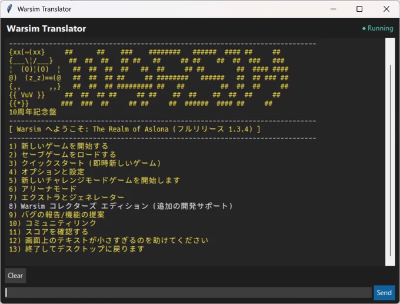Image resolution: width=400 pixels, height=304 pixels.
Task: Click menu line 10) コミュニティリンク
Action: 52,223
